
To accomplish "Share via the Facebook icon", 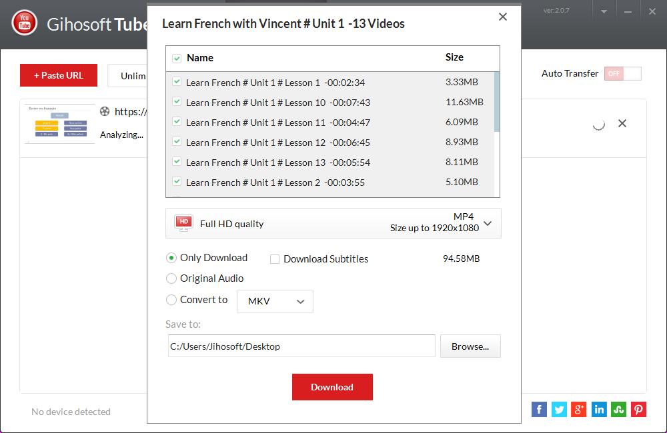I will click(539, 409).
